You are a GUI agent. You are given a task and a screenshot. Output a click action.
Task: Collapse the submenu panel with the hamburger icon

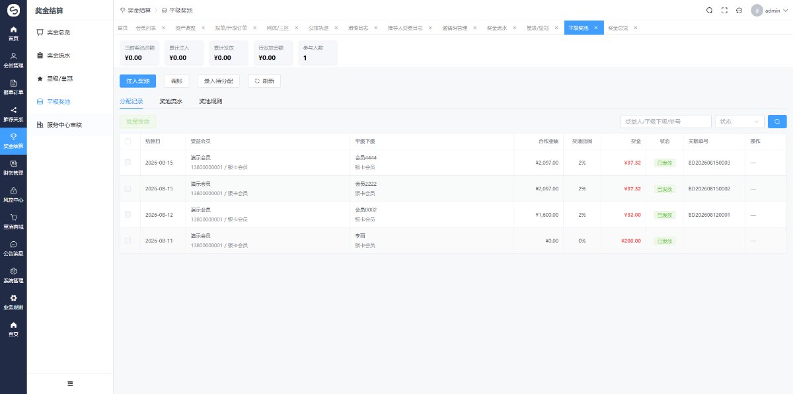point(70,383)
